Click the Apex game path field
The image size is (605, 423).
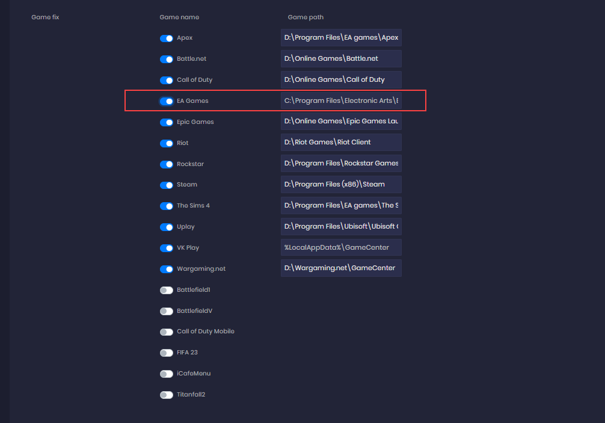[x=341, y=37]
